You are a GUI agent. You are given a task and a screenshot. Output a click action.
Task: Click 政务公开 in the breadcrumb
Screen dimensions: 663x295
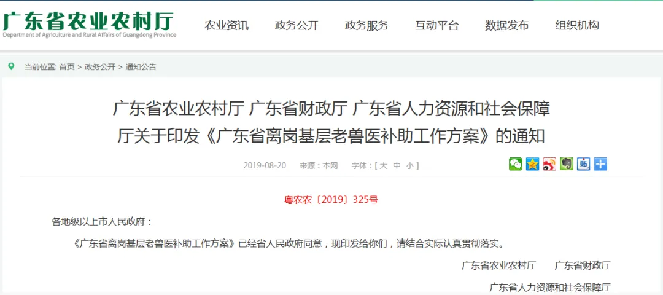[100, 67]
